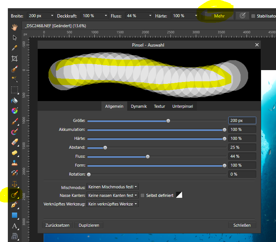Open the 'Nasse Kanten' dropdown

[112, 195]
